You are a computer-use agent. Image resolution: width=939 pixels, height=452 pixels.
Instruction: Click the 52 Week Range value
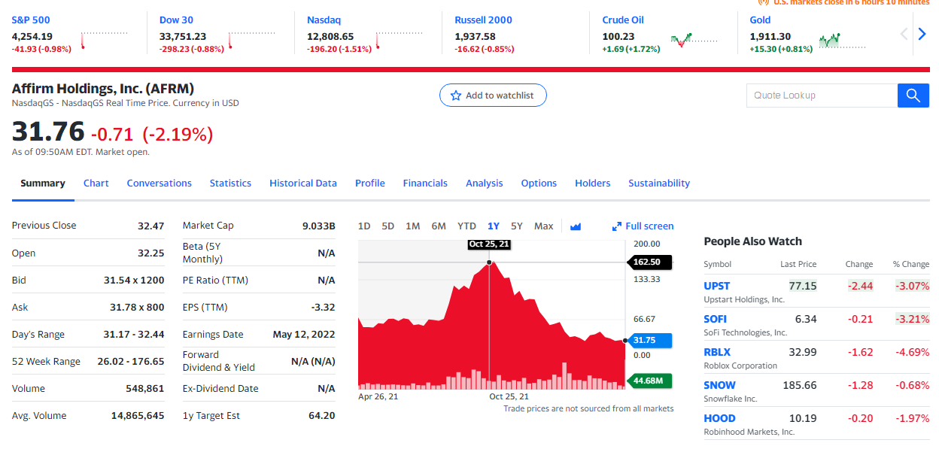point(131,362)
